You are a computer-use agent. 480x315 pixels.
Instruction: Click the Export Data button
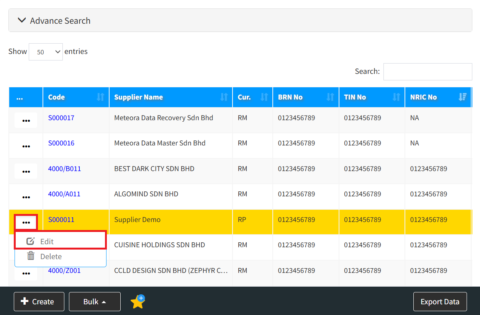440,302
